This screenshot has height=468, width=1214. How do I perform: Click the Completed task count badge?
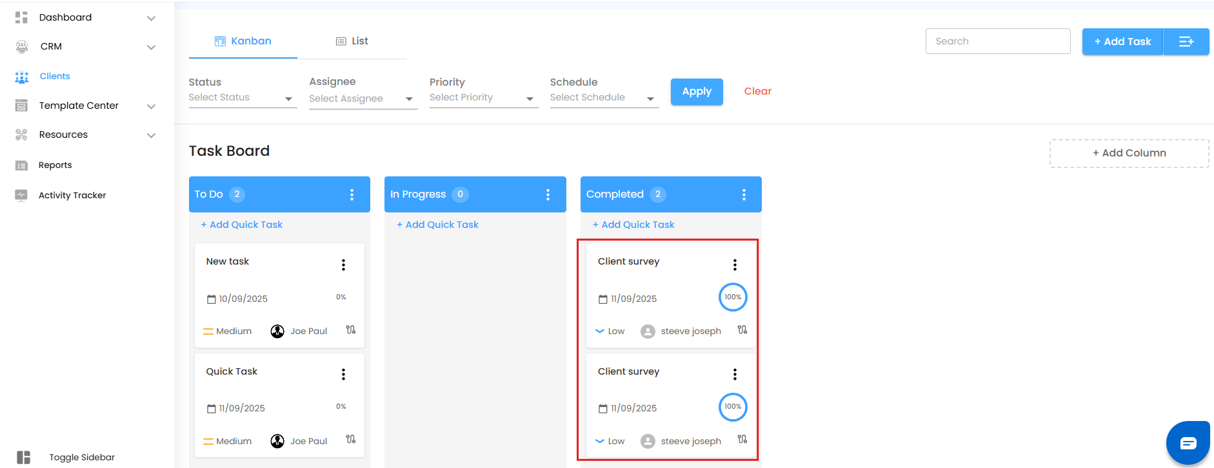pos(658,194)
